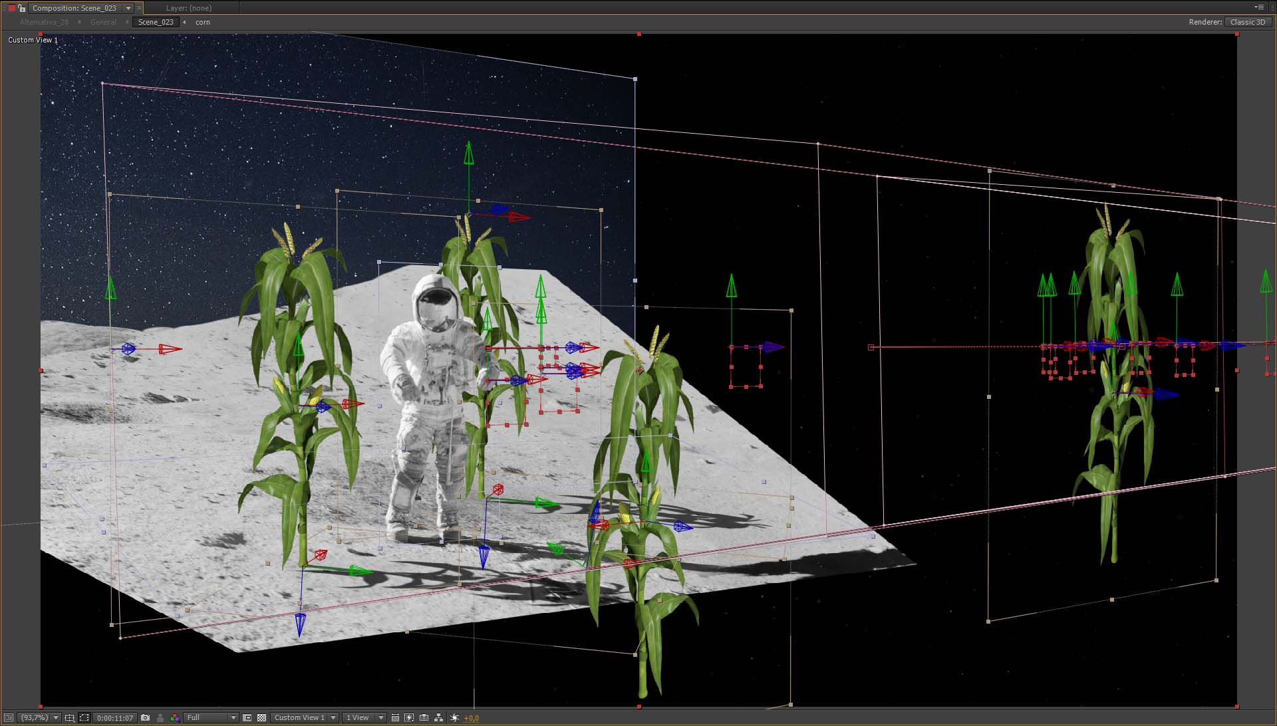
Task: Toggle the Region of Interest icon
Action: click(247, 718)
